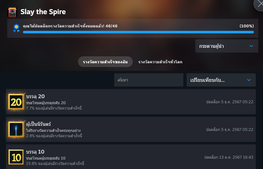Image resolution: width=263 pixels, height=169 pixels.
Task: Click the 100% completion percentage label
Action: point(247,26)
